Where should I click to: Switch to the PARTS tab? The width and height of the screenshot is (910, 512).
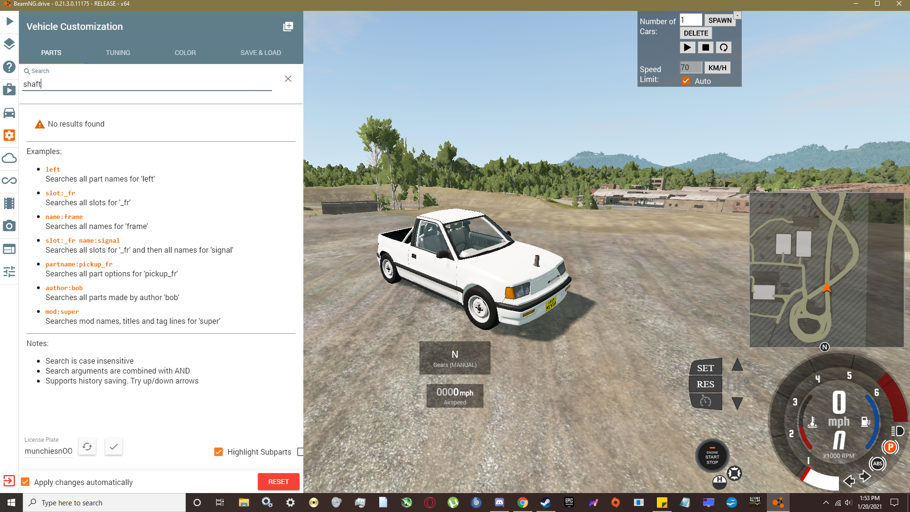click(x=51, y=53)
